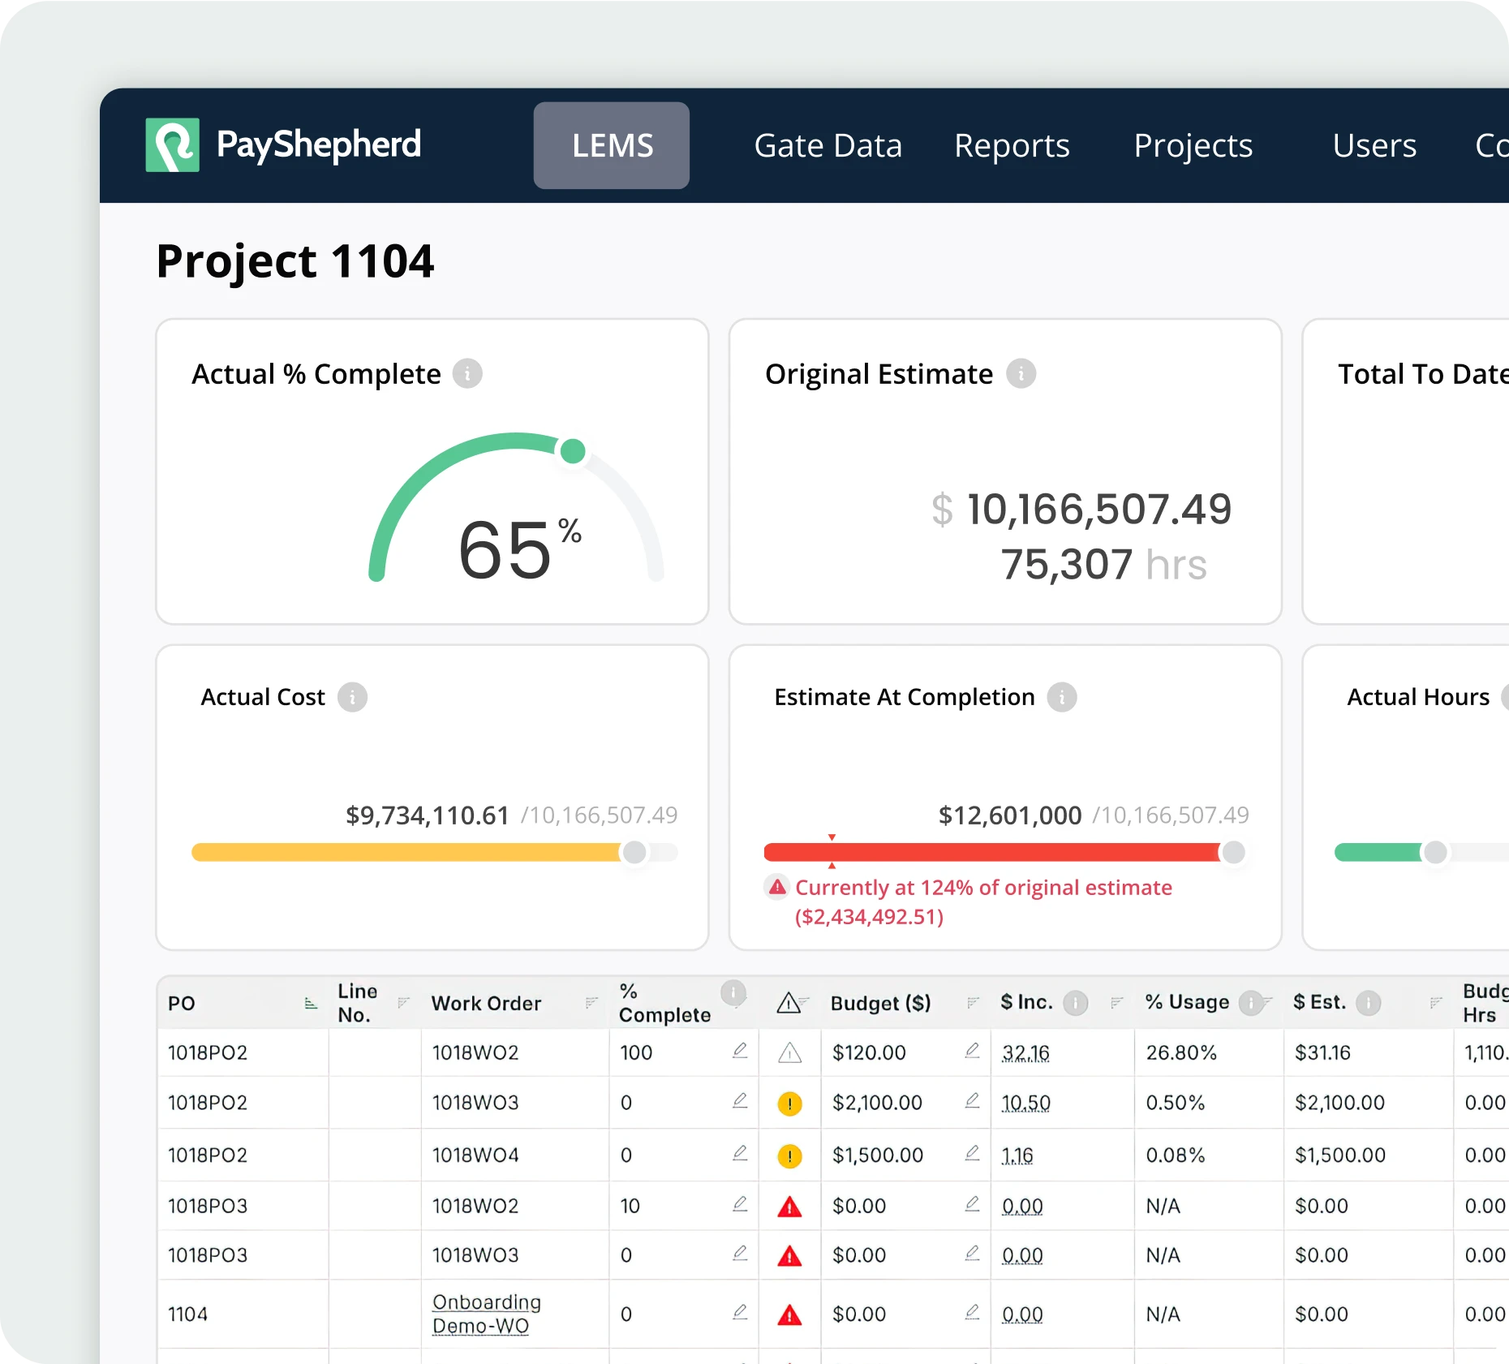Image resolution: width=1509 pixels, height=1364 pixels.
Task: Edit the $2,100.00 budget pencil icon
Action: (972, 1101)
